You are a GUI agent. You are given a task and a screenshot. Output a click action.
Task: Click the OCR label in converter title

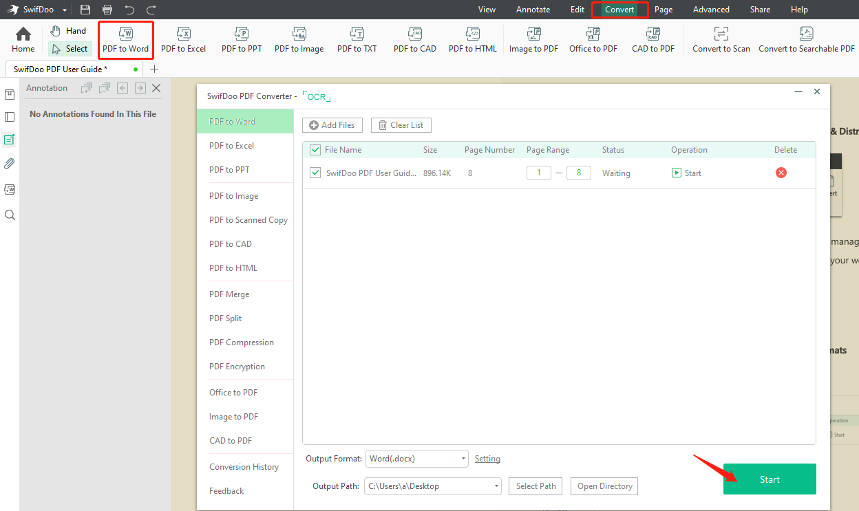pos(317,97)
